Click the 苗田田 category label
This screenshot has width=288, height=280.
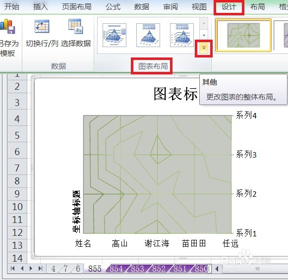[x=194, y=244]
